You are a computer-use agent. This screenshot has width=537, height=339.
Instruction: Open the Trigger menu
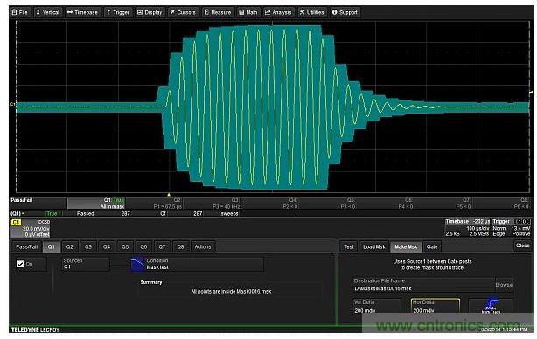coord(117,12)
